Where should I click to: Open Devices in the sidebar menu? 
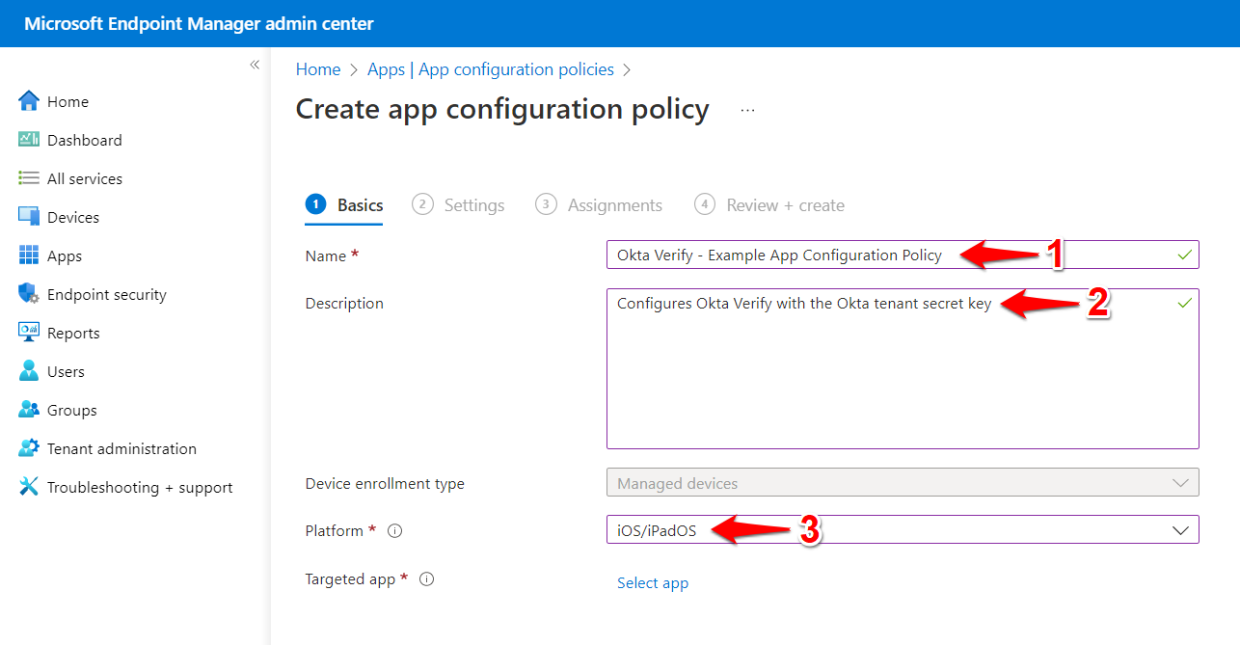tap(73, 217)
